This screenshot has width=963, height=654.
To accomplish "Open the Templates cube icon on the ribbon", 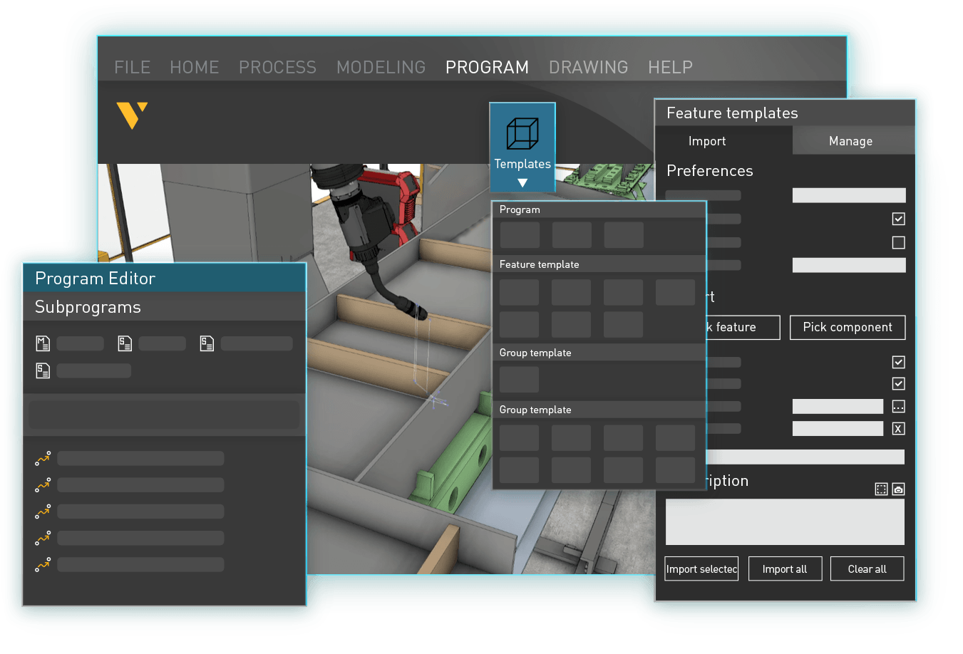I will click(x=521, y=133).
